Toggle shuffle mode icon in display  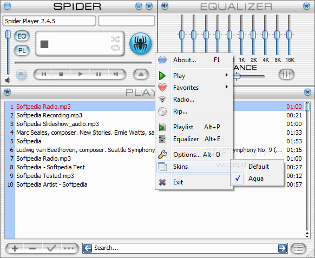pos(115,39)
